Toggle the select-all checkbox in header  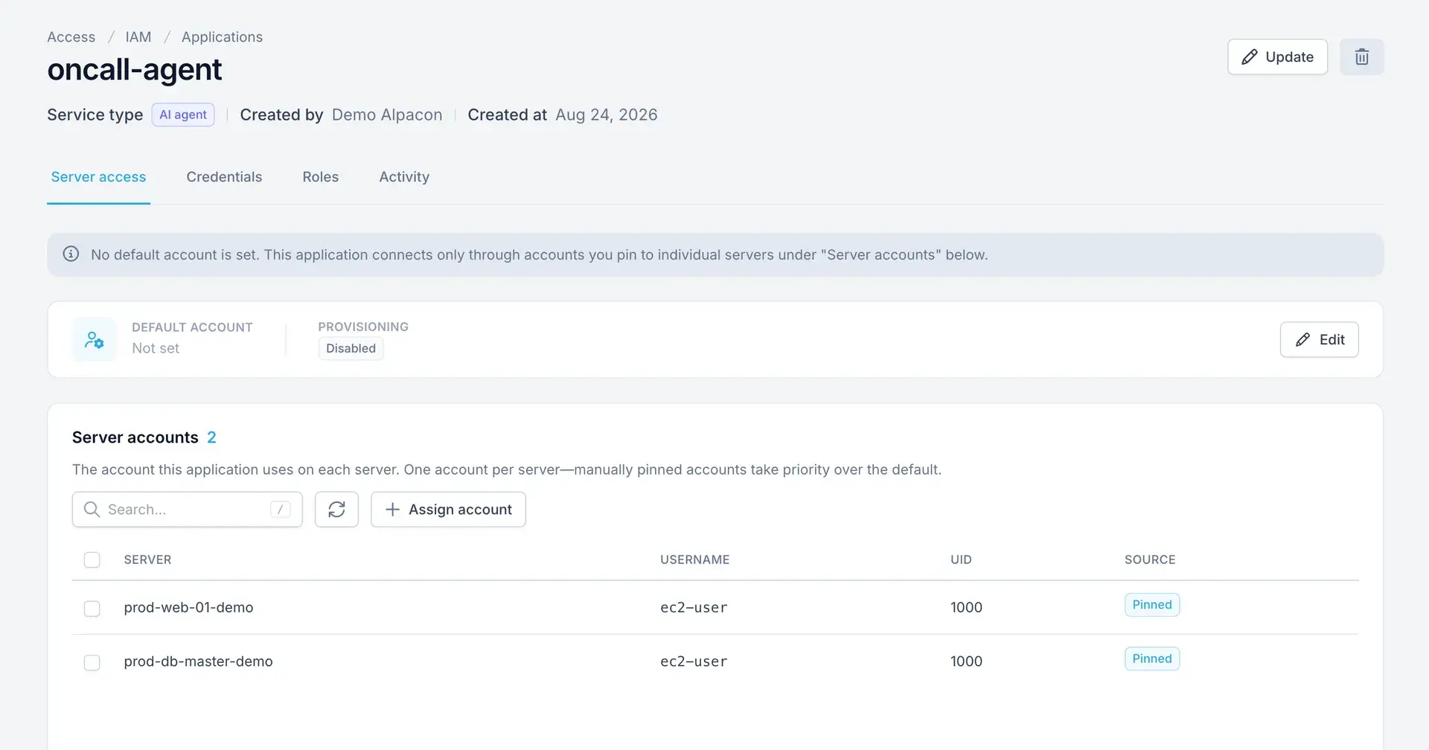92,560
